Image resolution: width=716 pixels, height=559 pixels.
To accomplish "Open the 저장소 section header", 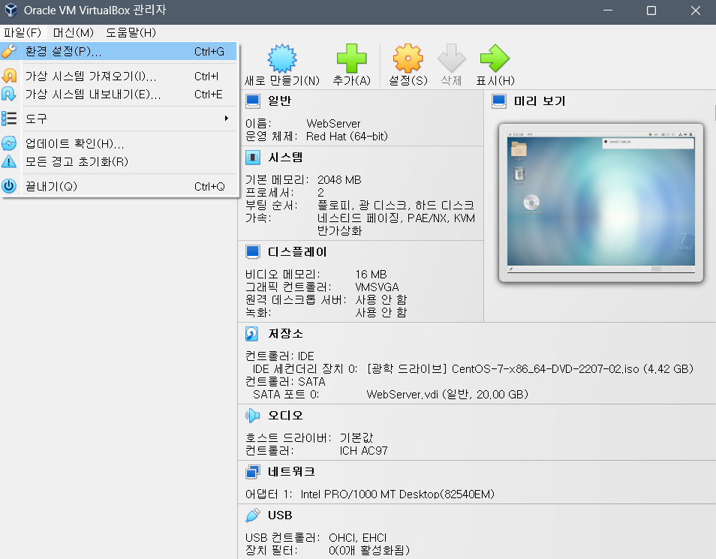I will tap(285, 334).
